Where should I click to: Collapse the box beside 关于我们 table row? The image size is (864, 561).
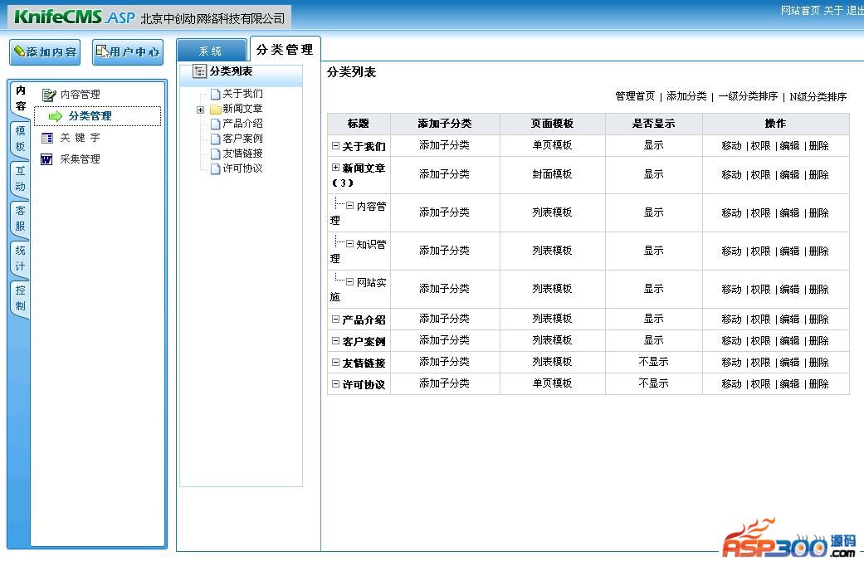coord(335,146)
